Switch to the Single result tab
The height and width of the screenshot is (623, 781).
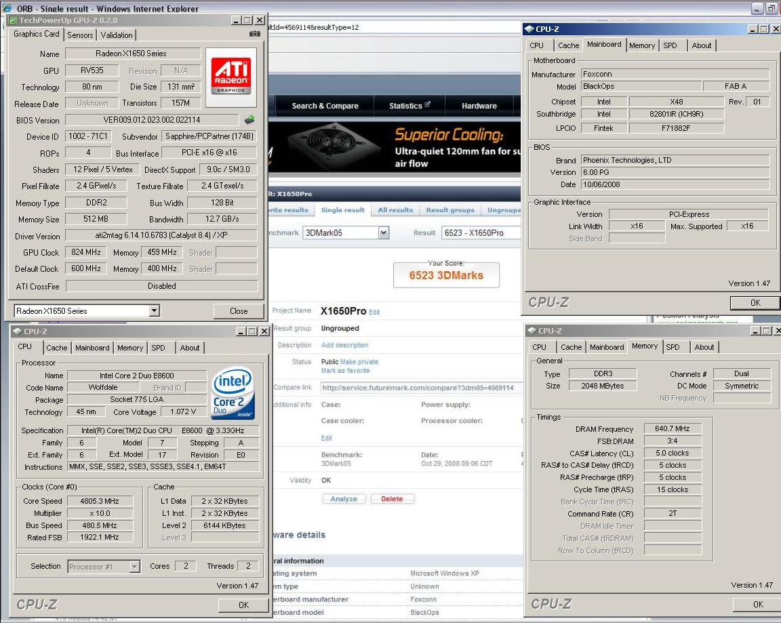coord(342,209)
